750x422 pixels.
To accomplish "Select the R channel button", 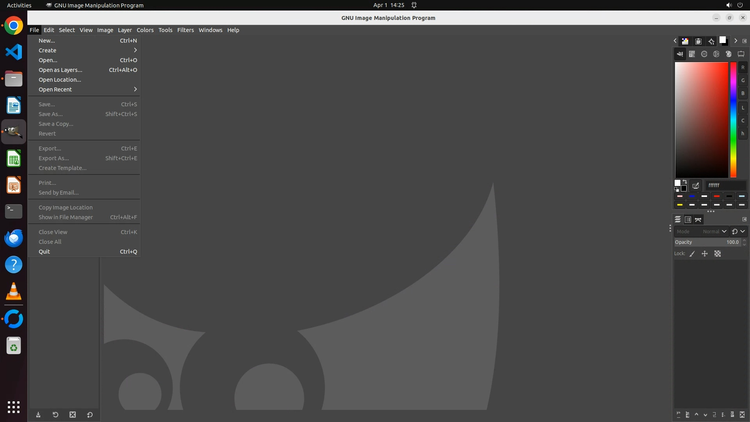I will pyautogui.click(x=743, y=68).
